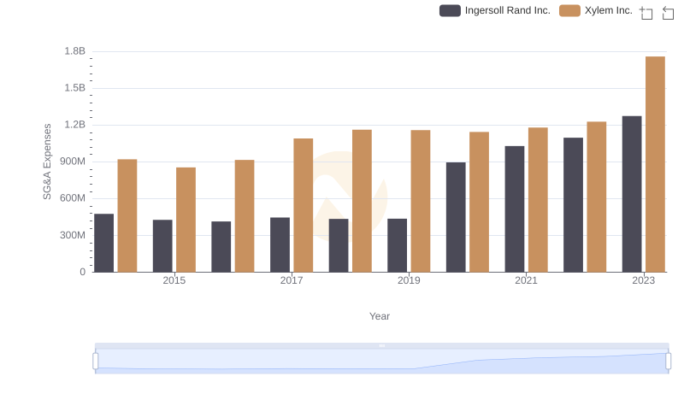The width and height of the screenshot is (684, 394).
Task: Click the Xylem bar for 2017
Action: [304, 205]
